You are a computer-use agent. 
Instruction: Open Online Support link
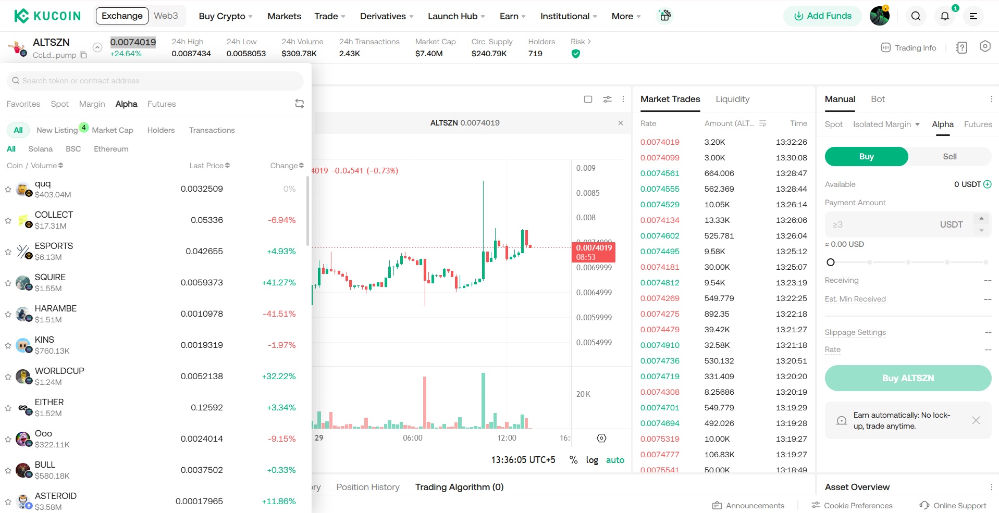click(x=953, y=506)
